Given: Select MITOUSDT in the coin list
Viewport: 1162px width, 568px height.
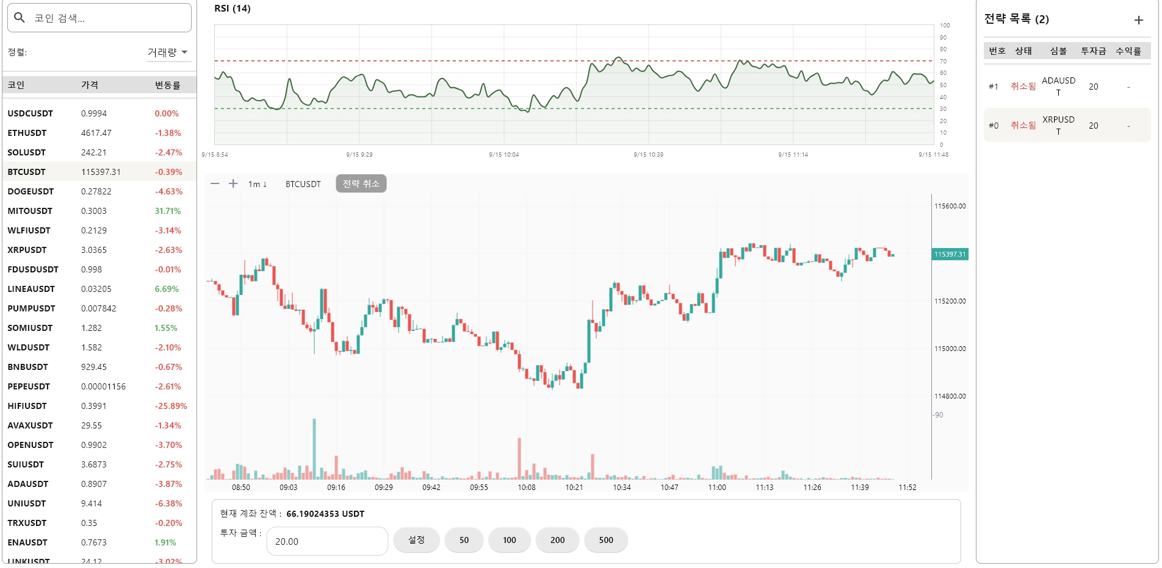Looking at the screenshot, I should tap(30, 211).
